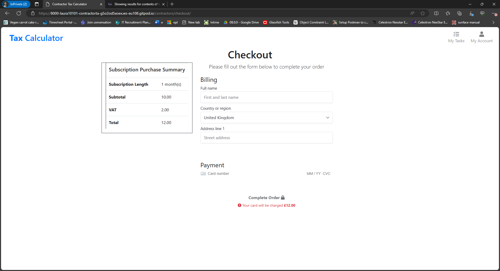Show more bookmarks chevron
Screen dimensions: 500x271
pyautogui.click(x=493, y=22)
